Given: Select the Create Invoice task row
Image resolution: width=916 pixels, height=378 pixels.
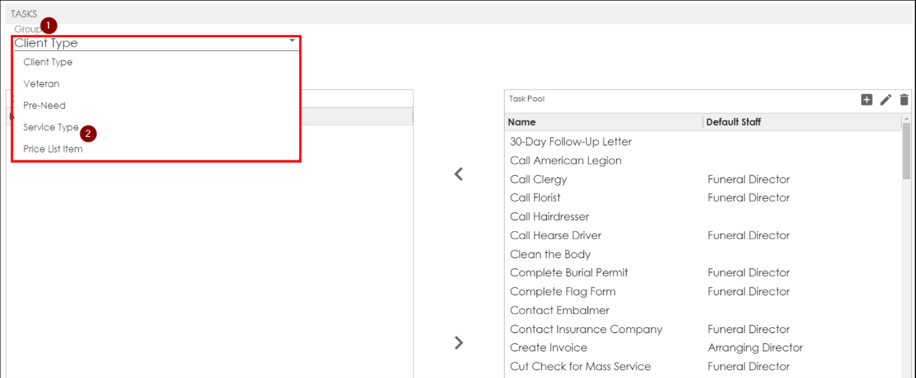Looking at the screenshot, I should 548,348.
